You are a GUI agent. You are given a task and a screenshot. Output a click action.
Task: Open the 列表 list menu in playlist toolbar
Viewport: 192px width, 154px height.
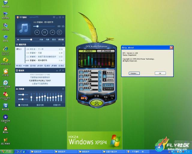[33, 66]
